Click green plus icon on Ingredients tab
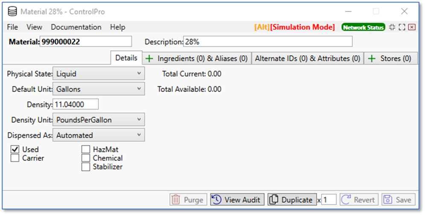Screen dimensions: 425x215 pyautogui.click(x=149, y=59)
